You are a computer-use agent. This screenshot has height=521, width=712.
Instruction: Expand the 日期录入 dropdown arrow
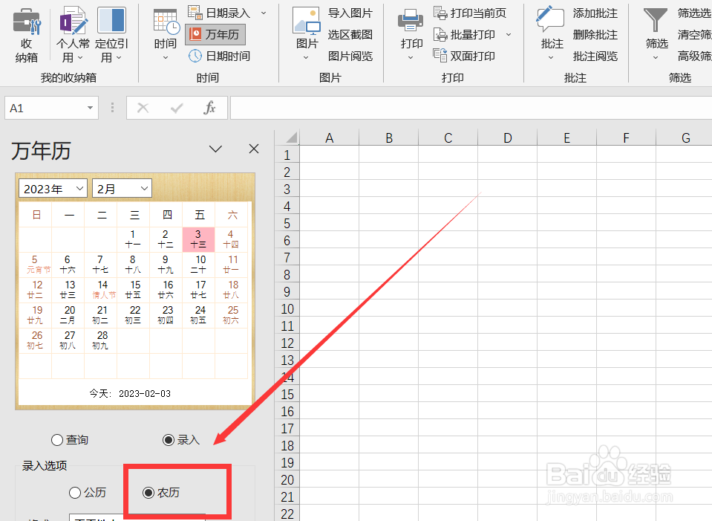tap(264, 13)
